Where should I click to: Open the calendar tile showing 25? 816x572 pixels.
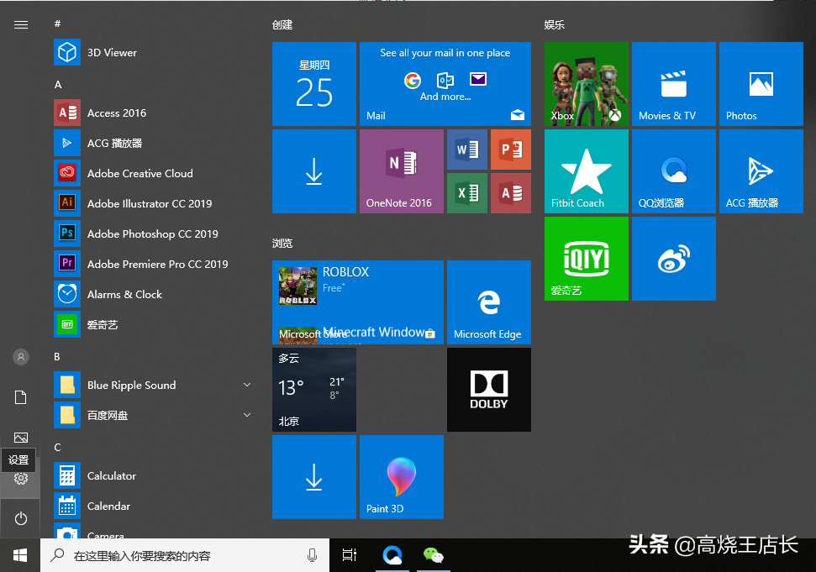[x=314, y=84]
